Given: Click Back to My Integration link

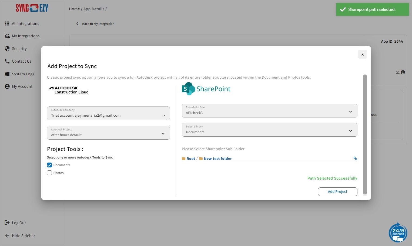Looking at the screenshot, I should 98,24.
